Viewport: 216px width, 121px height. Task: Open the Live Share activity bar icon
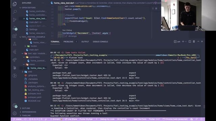tap(15, 60)
